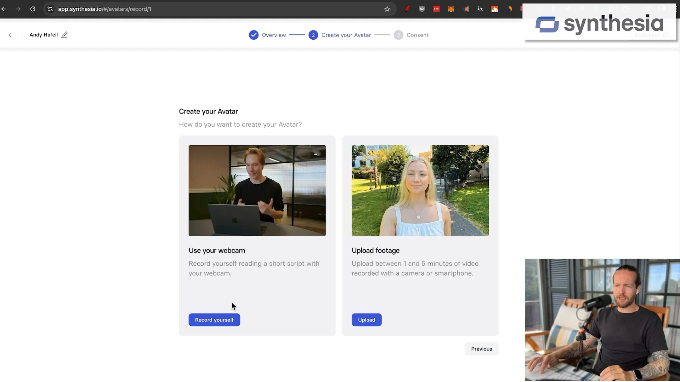Edit avatar name with the pencil icon

pos(64,35)
